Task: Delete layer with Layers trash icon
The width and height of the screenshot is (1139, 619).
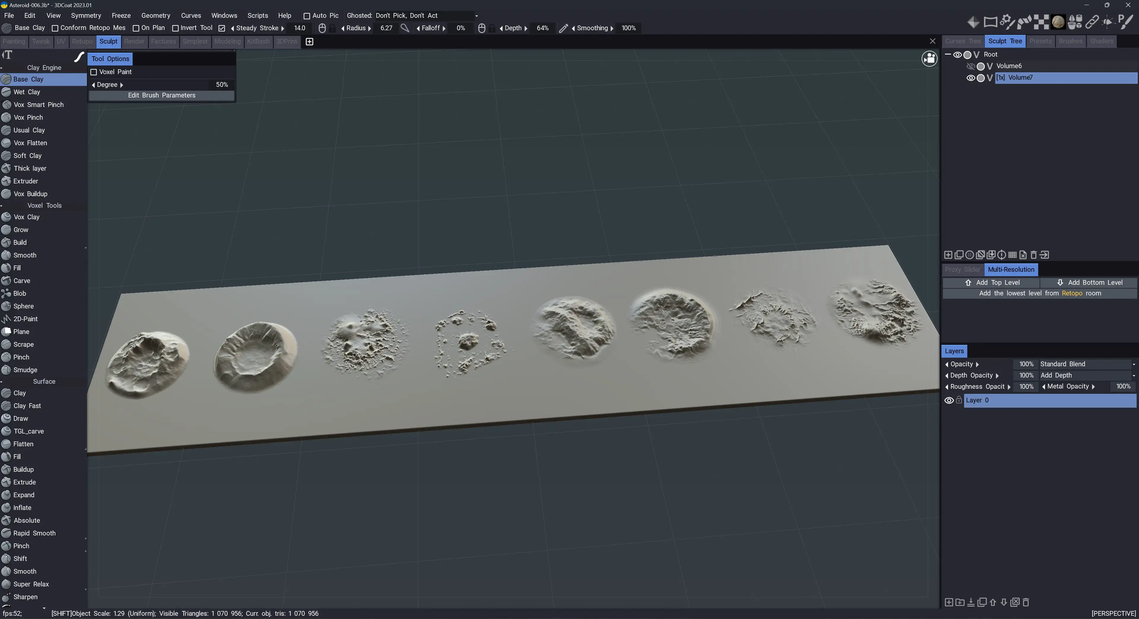Action: (1026, 602)
